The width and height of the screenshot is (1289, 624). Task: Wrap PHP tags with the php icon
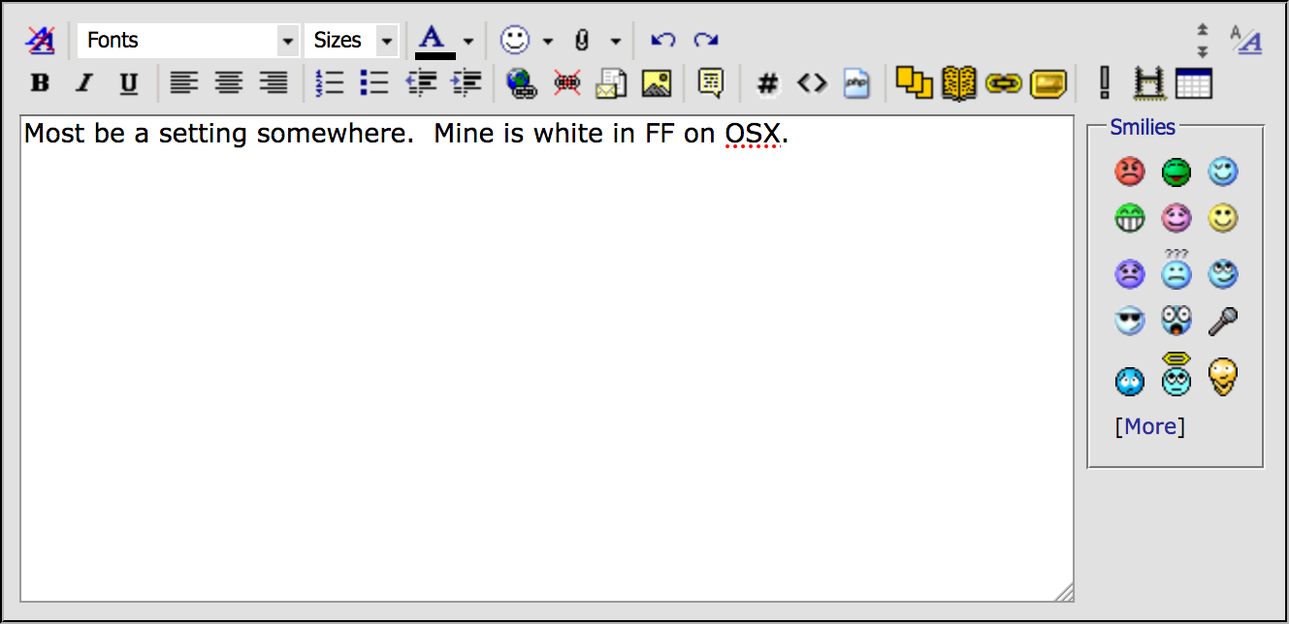(x=855, y=84)
